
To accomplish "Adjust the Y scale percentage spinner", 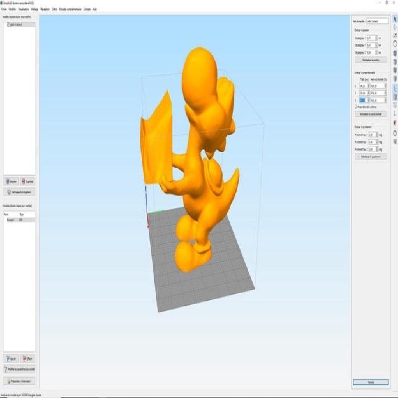I will pyautogui.click(x=385, y=93).
